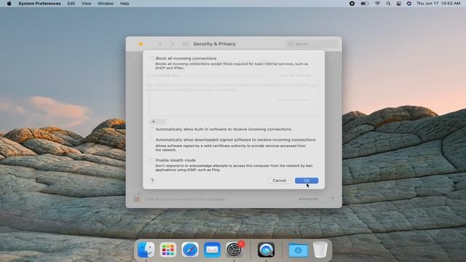Open Siri from the menu bar

[409, 4]
